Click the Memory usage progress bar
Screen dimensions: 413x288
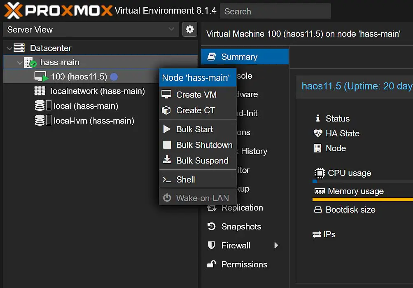click(363, 199)
